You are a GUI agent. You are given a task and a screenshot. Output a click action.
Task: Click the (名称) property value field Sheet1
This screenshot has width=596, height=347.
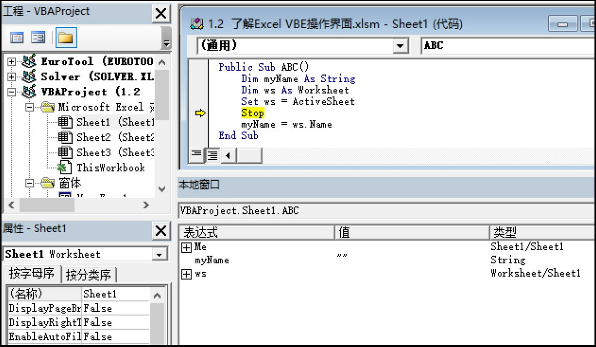[116, 294]
